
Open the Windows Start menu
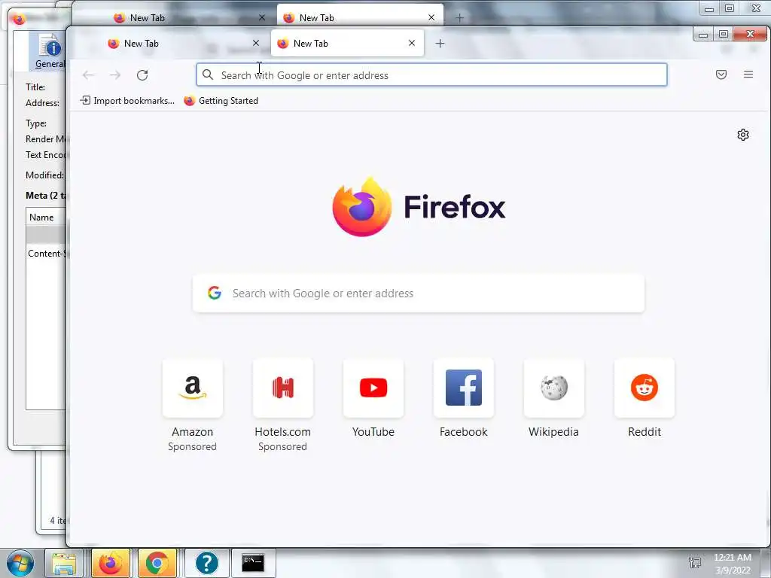pos(20,563)
